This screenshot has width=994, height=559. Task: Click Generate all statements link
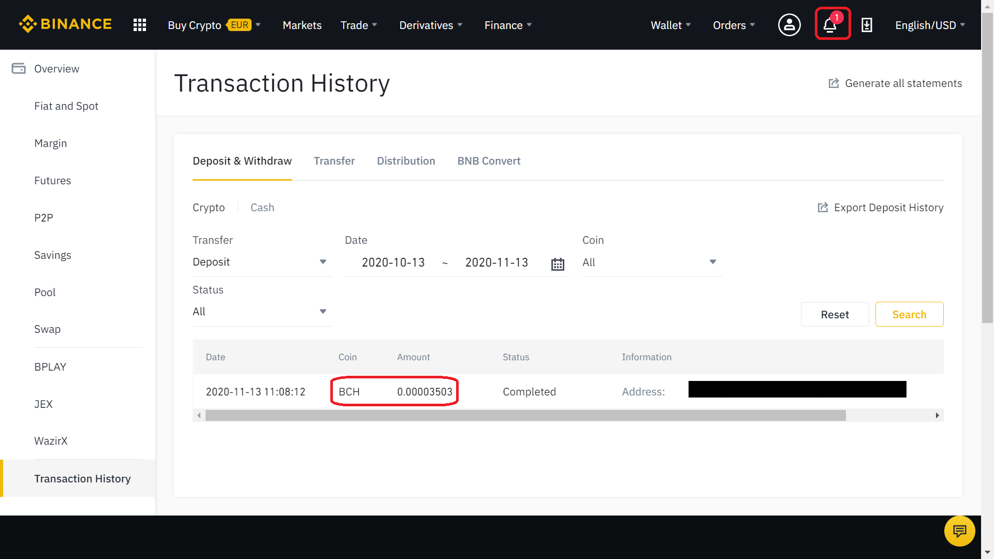point(903,83)
